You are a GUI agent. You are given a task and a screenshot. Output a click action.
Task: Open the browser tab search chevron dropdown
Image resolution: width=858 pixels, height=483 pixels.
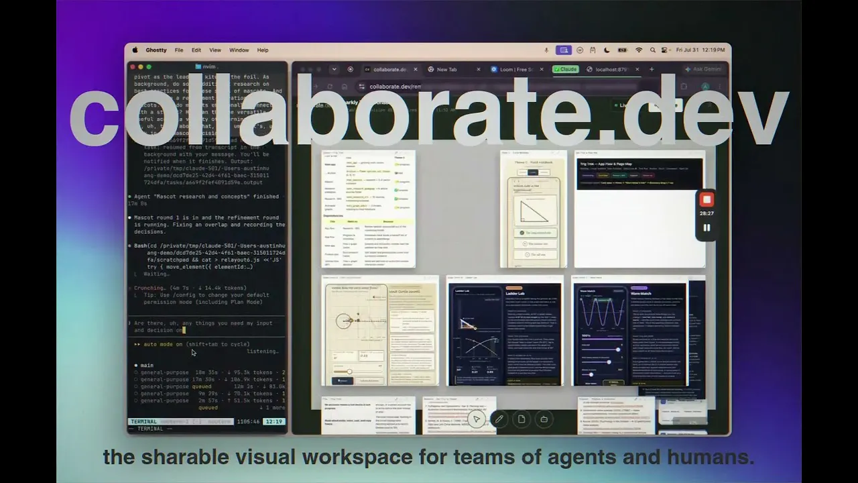(x=334, y=69)
